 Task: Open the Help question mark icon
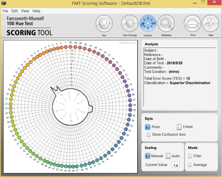pos(210,24)
